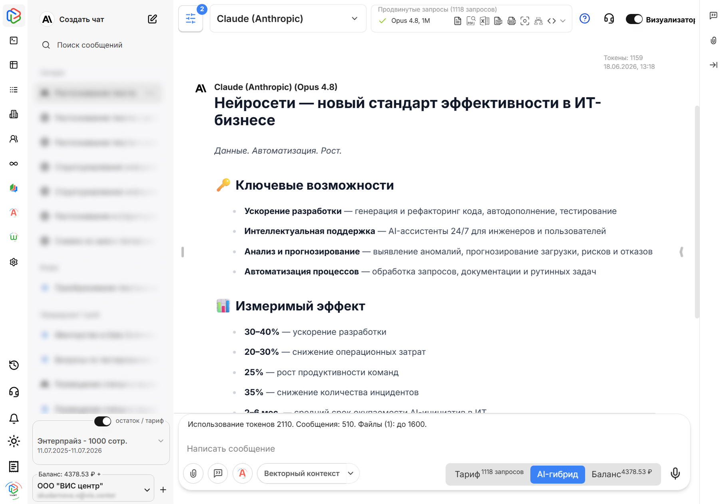The image size is (727, 504).
Task: Click the green-red-blue book icon in sidebar
Action: click(14, 188)
